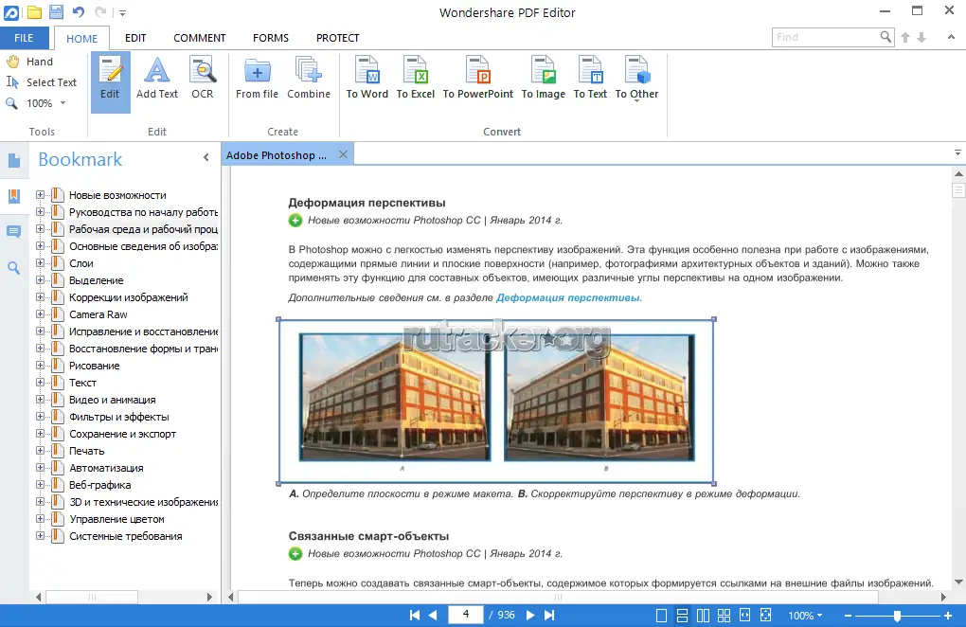Screen dimensions: 966x627
Task: Collapse the ribbon with the chevron
Action: [951, 38]
